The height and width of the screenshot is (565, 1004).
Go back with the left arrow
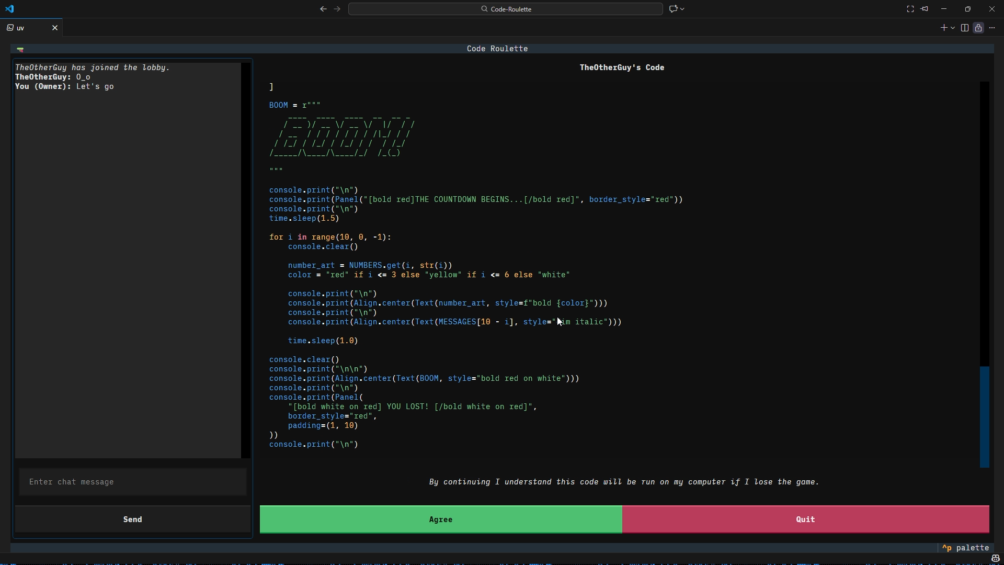point(323,9)
